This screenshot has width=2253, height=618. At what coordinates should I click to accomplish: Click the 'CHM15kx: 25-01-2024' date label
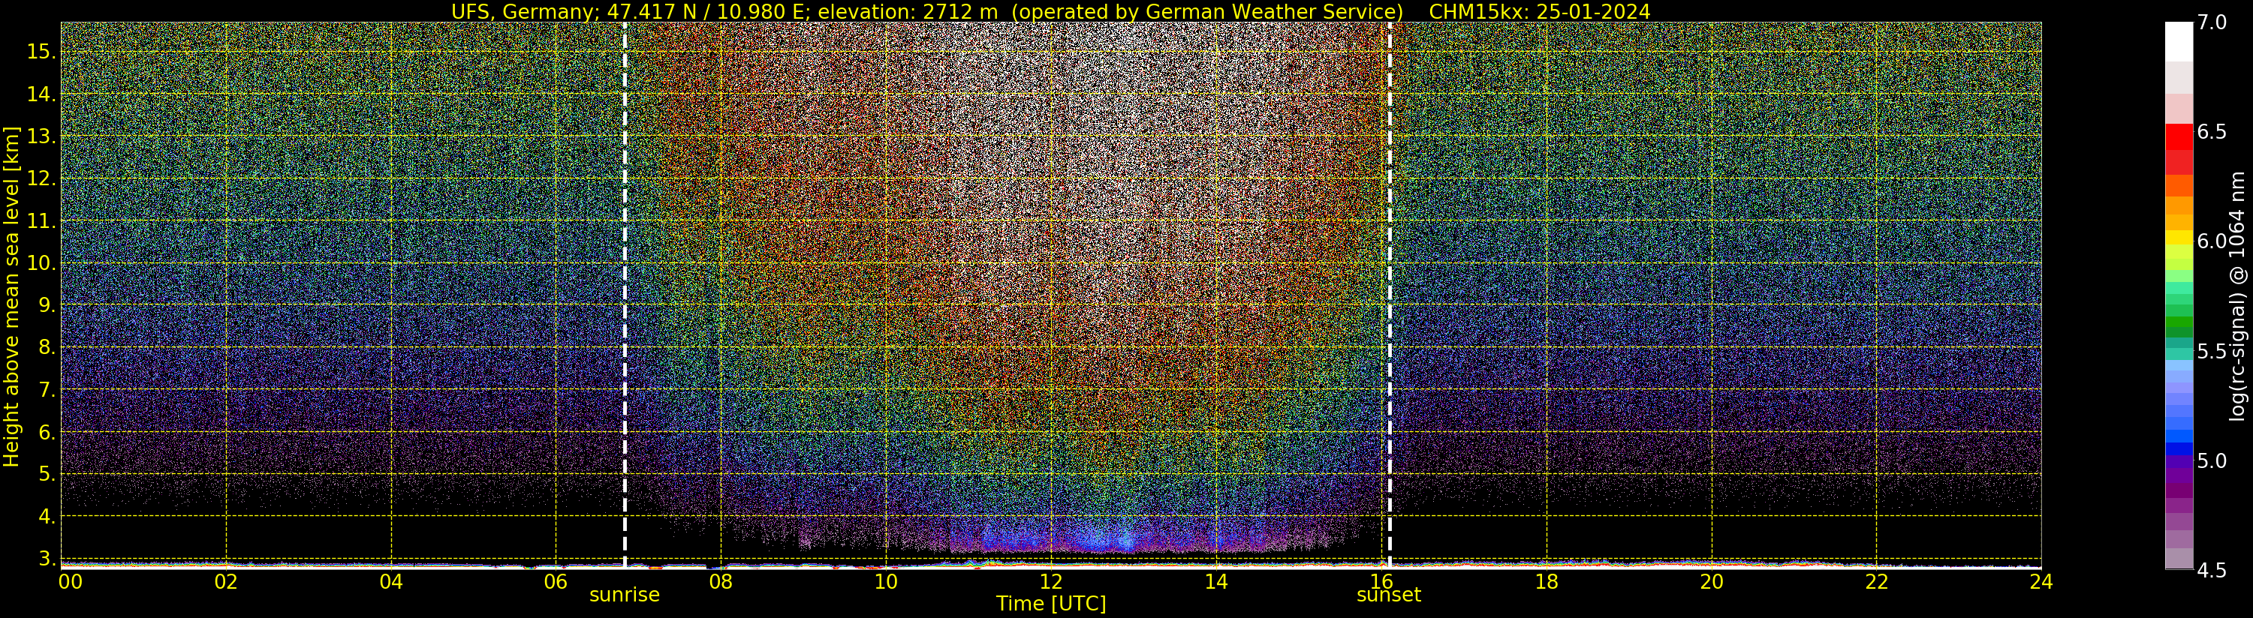click(x=1539, y=11)
